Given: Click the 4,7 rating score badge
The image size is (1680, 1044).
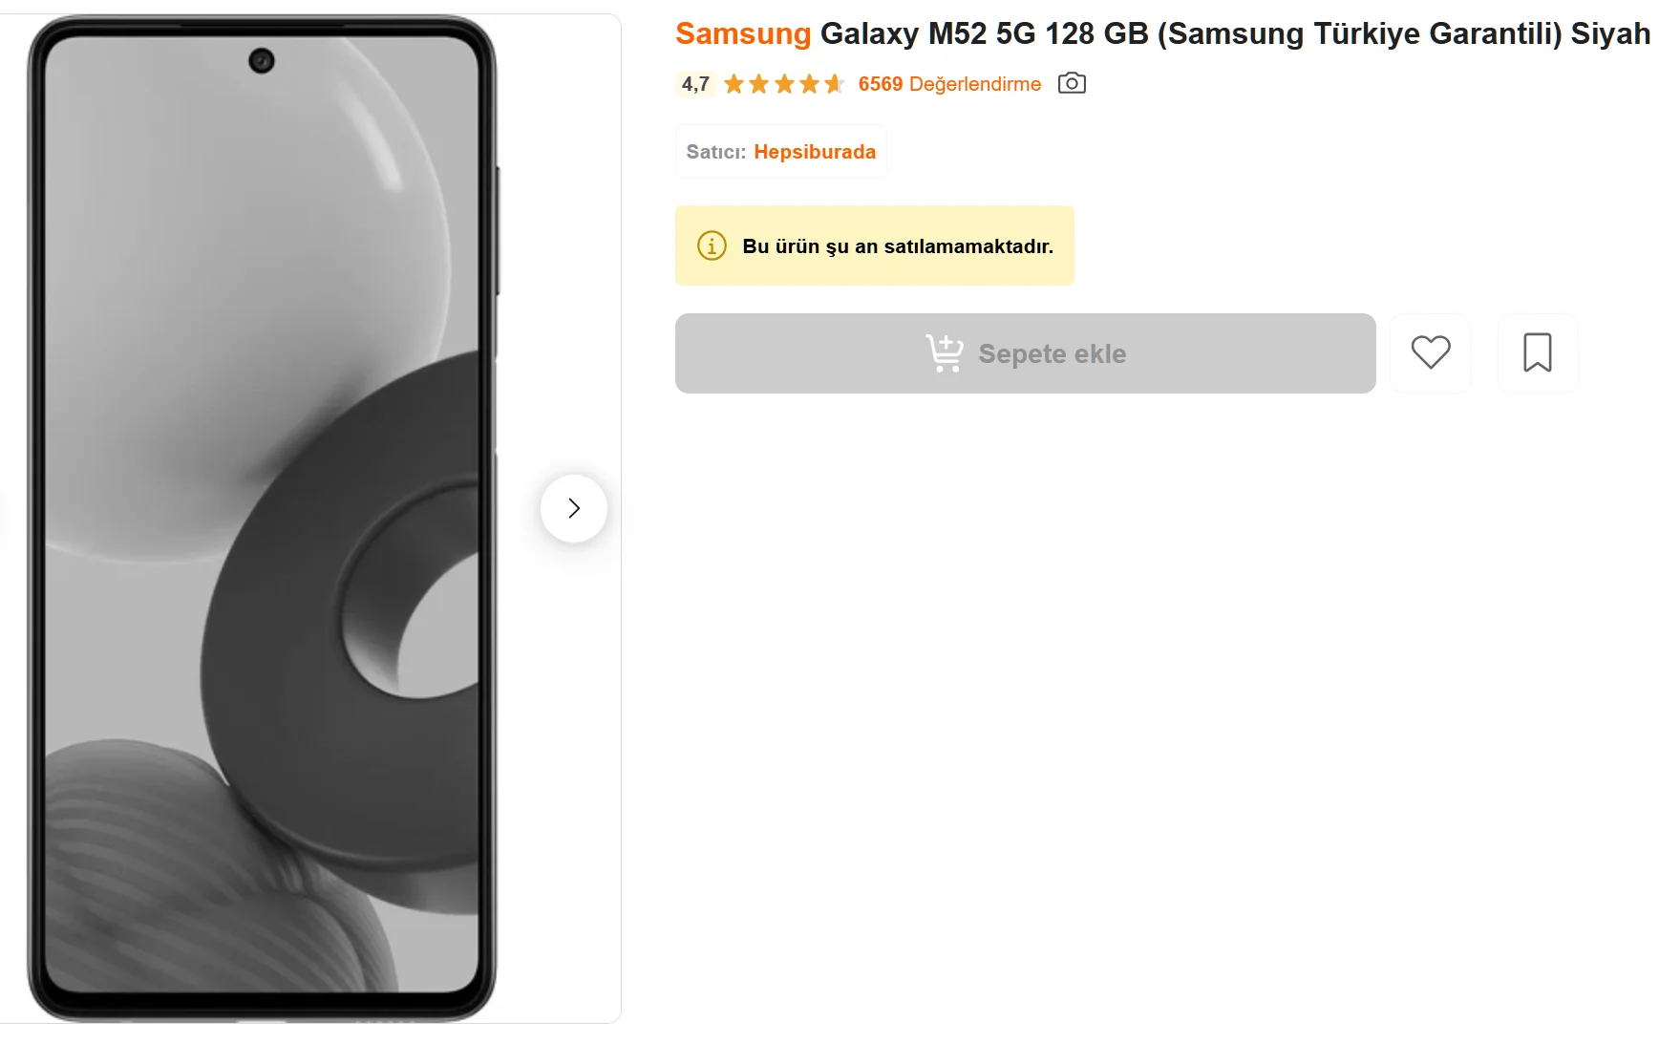Looking at the screenshot, I should click(695, 84).
